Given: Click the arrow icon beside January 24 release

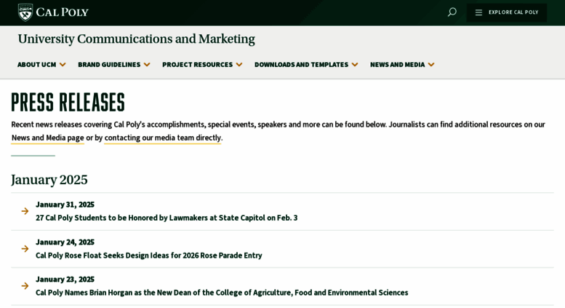Looking at the screenshot, I should (25, 249).
